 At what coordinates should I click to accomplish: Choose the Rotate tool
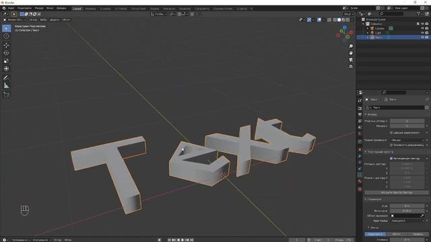[x=6, y=53]
